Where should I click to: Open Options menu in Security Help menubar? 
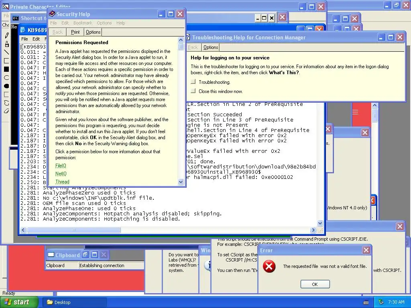[104, 23]
